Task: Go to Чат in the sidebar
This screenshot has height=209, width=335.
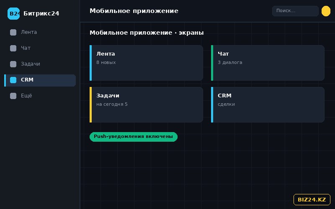Action: pos(40,48)
